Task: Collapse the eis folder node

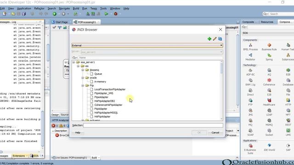Action: pos(78,66)
